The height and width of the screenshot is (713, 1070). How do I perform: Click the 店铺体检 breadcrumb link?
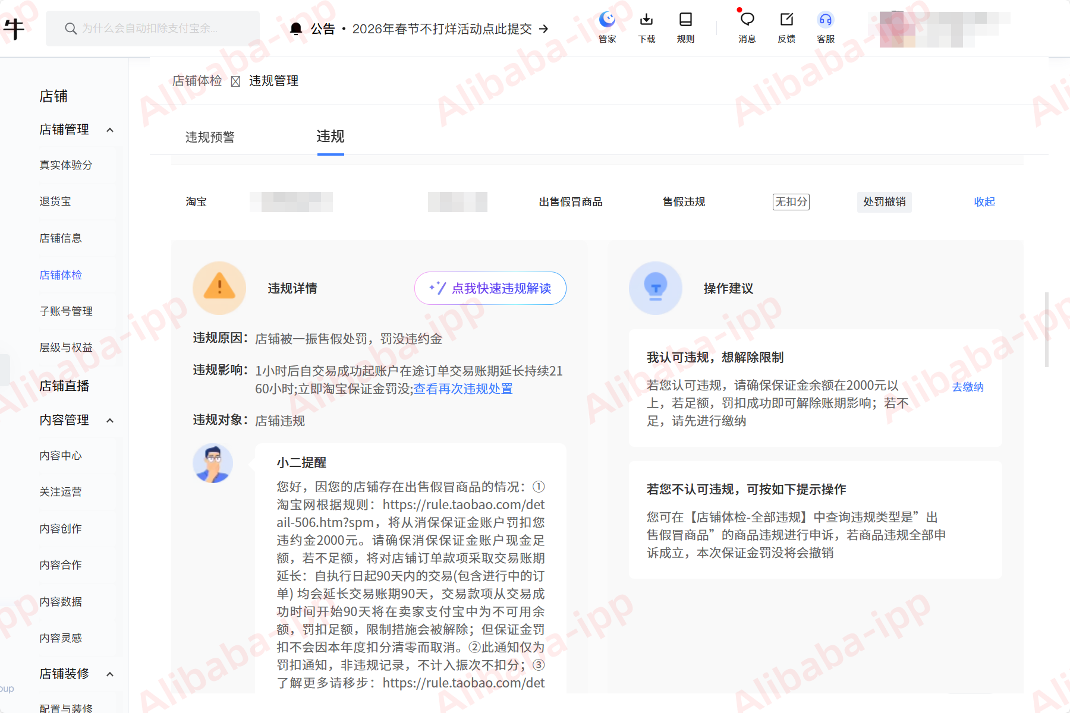point(197,81)
